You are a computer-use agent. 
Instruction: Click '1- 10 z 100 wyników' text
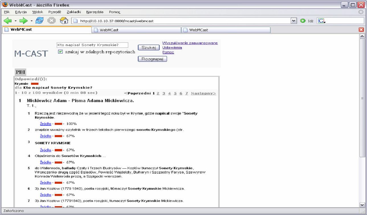[x=38, y=93]
